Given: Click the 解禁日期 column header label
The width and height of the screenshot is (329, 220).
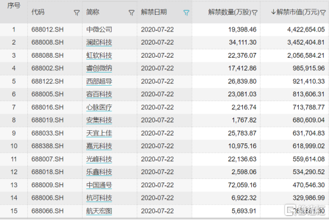Looking at the screenshot, I should click(154, 12).
